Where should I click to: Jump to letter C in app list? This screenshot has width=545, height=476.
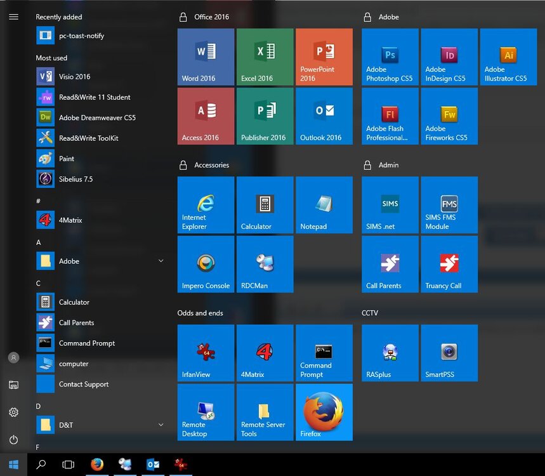tap(38, 283)
